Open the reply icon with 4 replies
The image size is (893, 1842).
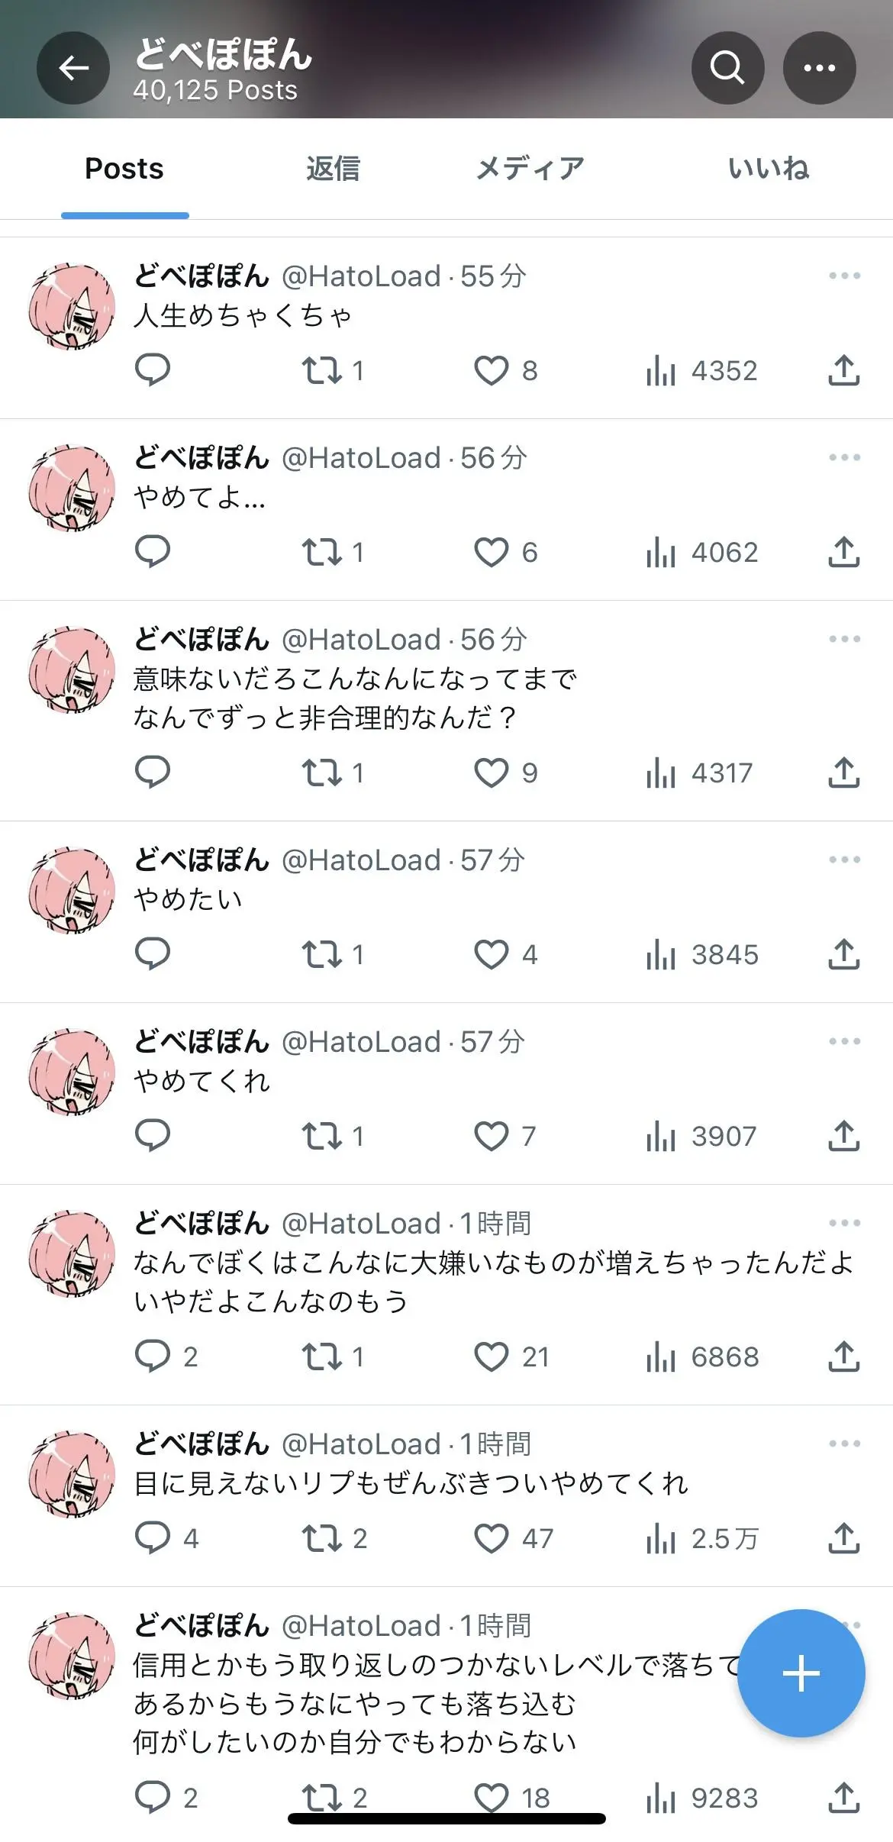[166, 1538]
